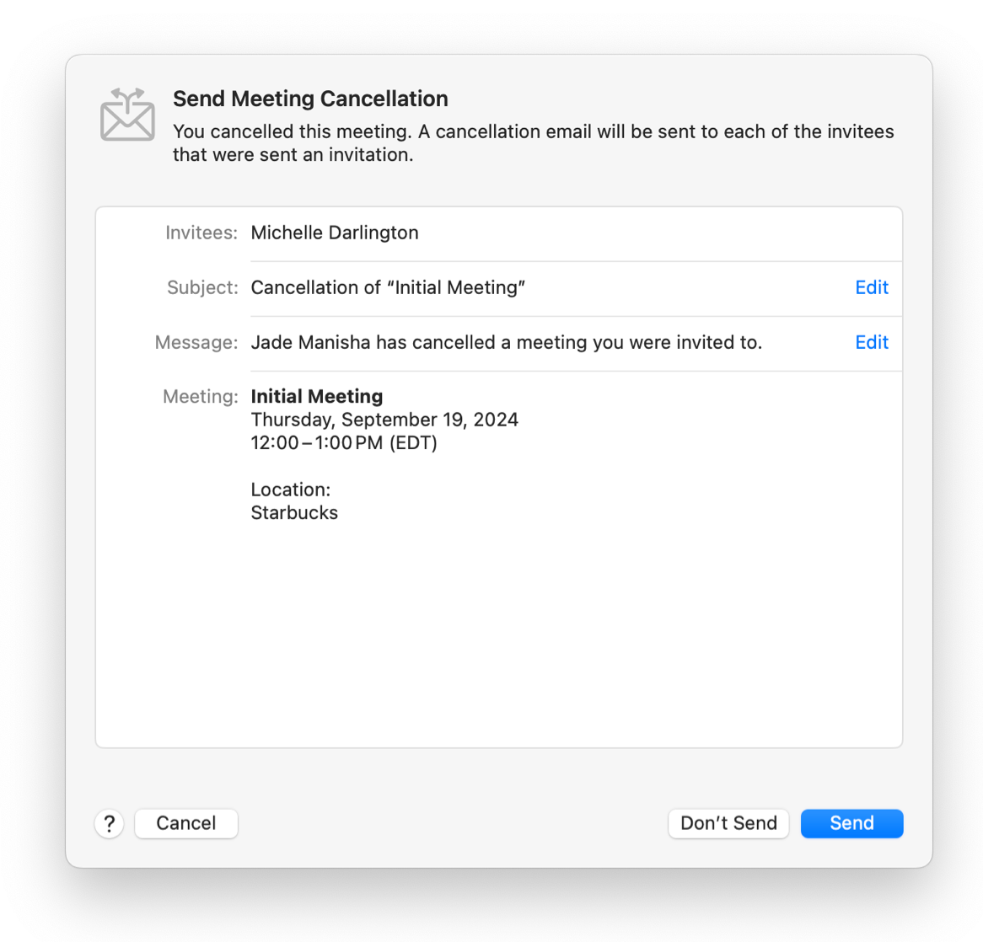Image resolution: width=983 pixels, height=942 pixels.
Task: Choose Don't Send
Action: pos(728,823)
